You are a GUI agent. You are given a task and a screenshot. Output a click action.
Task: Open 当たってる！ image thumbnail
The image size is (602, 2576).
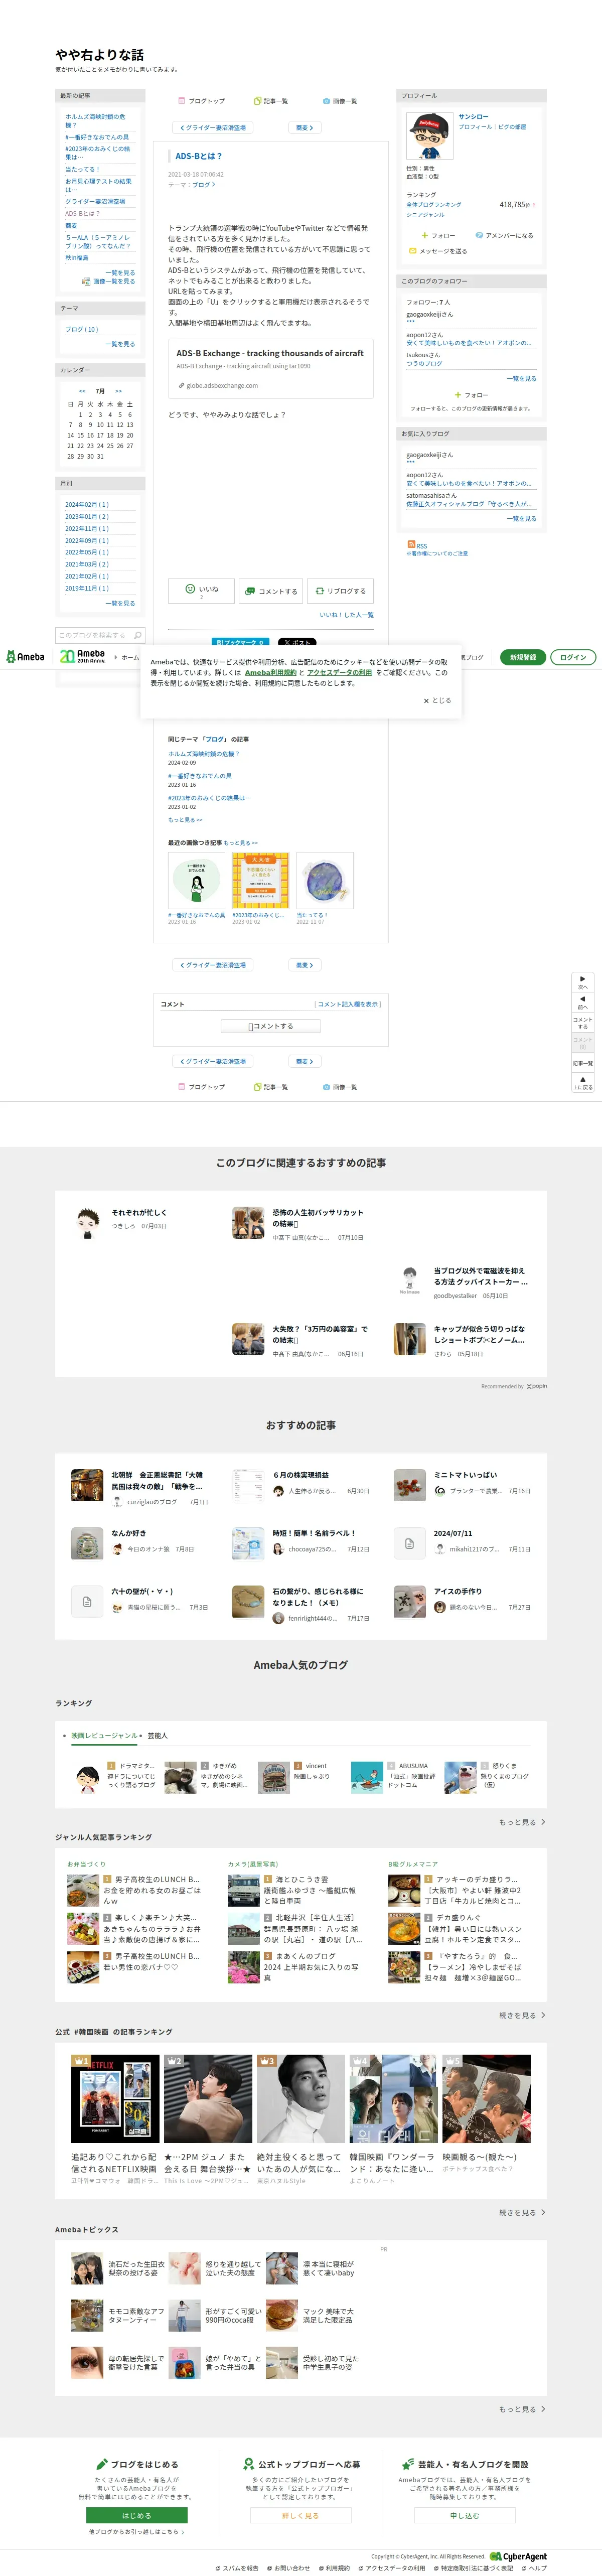click(x=325, y=881)
